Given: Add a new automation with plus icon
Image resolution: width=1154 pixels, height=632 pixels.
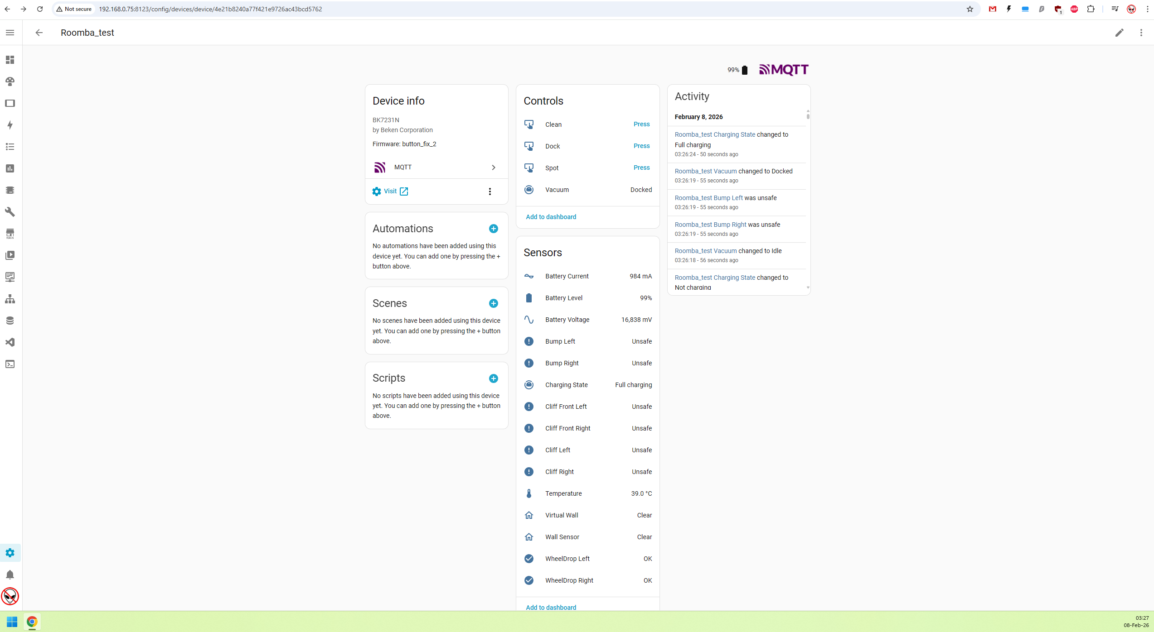Looking at the screenshot, I should click(x=493, y=229).
